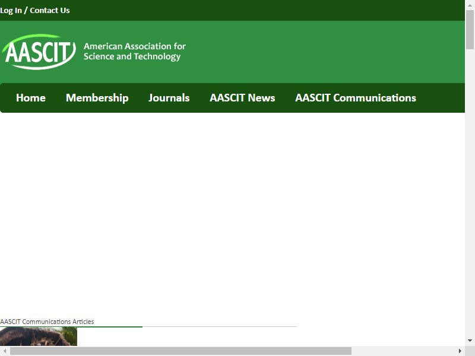This screenshot has height=356, width=475.
Task: Open the Contact Us link
Action: pos(50,10)
